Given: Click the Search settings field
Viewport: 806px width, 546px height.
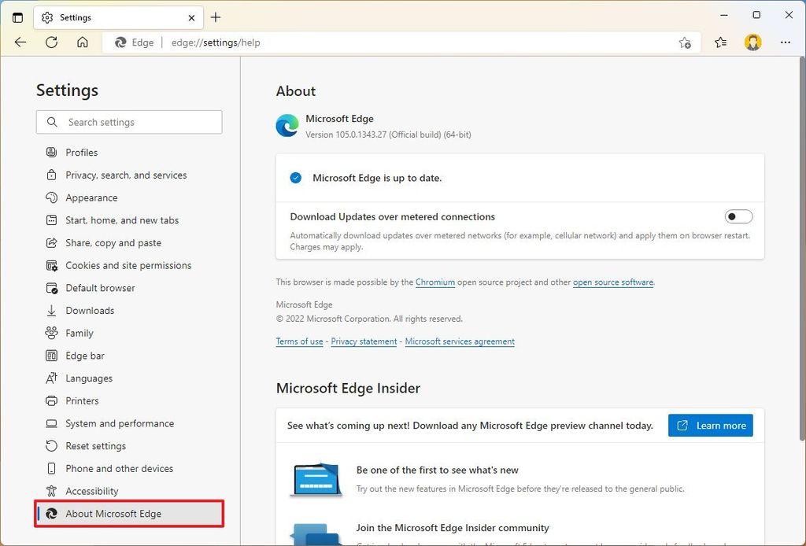Looking at the screenshot, I should (128, 122).
